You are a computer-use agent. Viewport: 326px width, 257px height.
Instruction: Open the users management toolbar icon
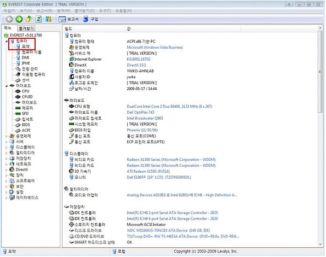pyautogui.click(x=48, y=19)
